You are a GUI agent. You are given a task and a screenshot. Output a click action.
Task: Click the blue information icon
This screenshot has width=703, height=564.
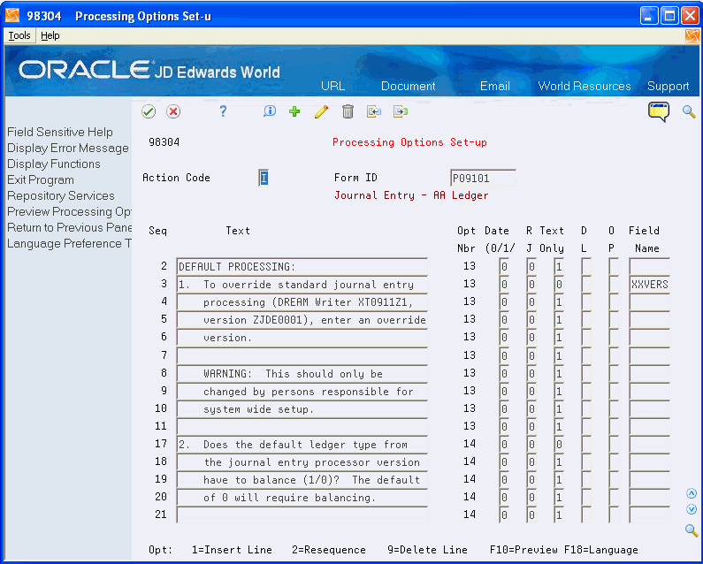tap(270, 111)
